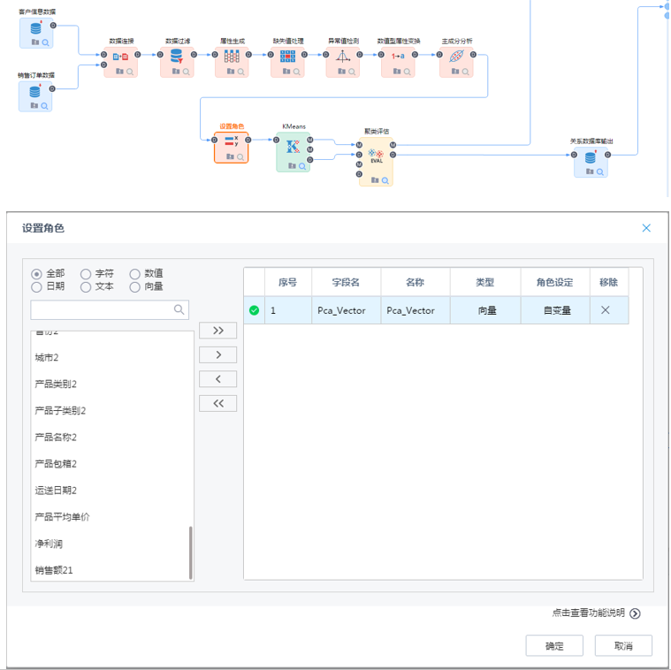Select the 缺失值处理 node icon
The width and height of the screenshot is (671, 670).
click(287, 57)
